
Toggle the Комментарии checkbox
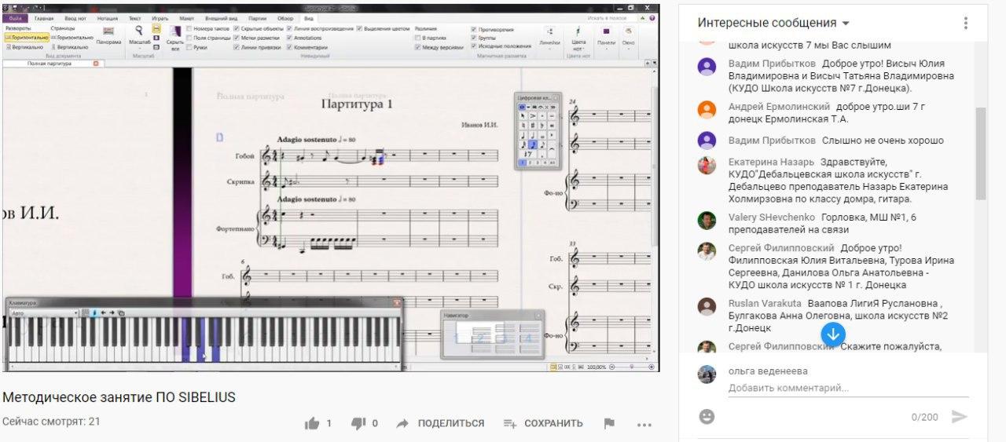289,47
